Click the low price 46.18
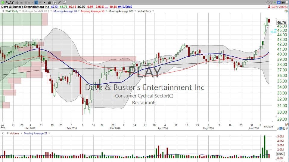289x162 pixels. click(72, 7)
